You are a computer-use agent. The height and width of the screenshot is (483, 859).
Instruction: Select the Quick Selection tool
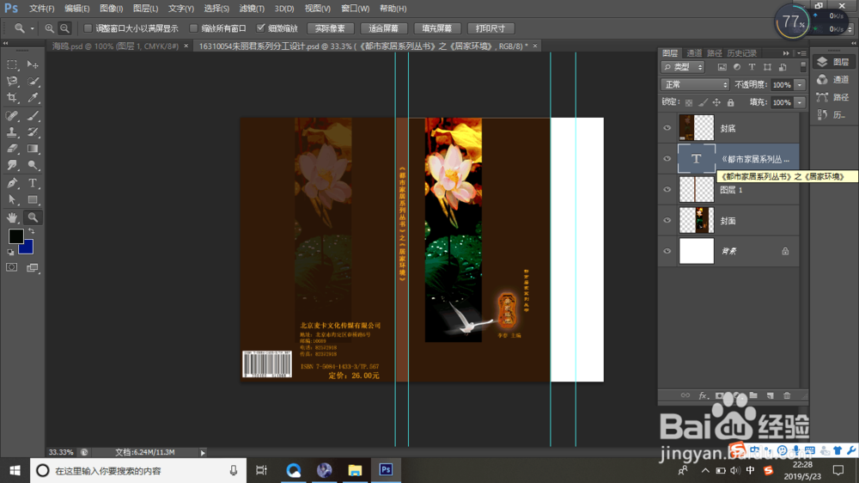33,81
